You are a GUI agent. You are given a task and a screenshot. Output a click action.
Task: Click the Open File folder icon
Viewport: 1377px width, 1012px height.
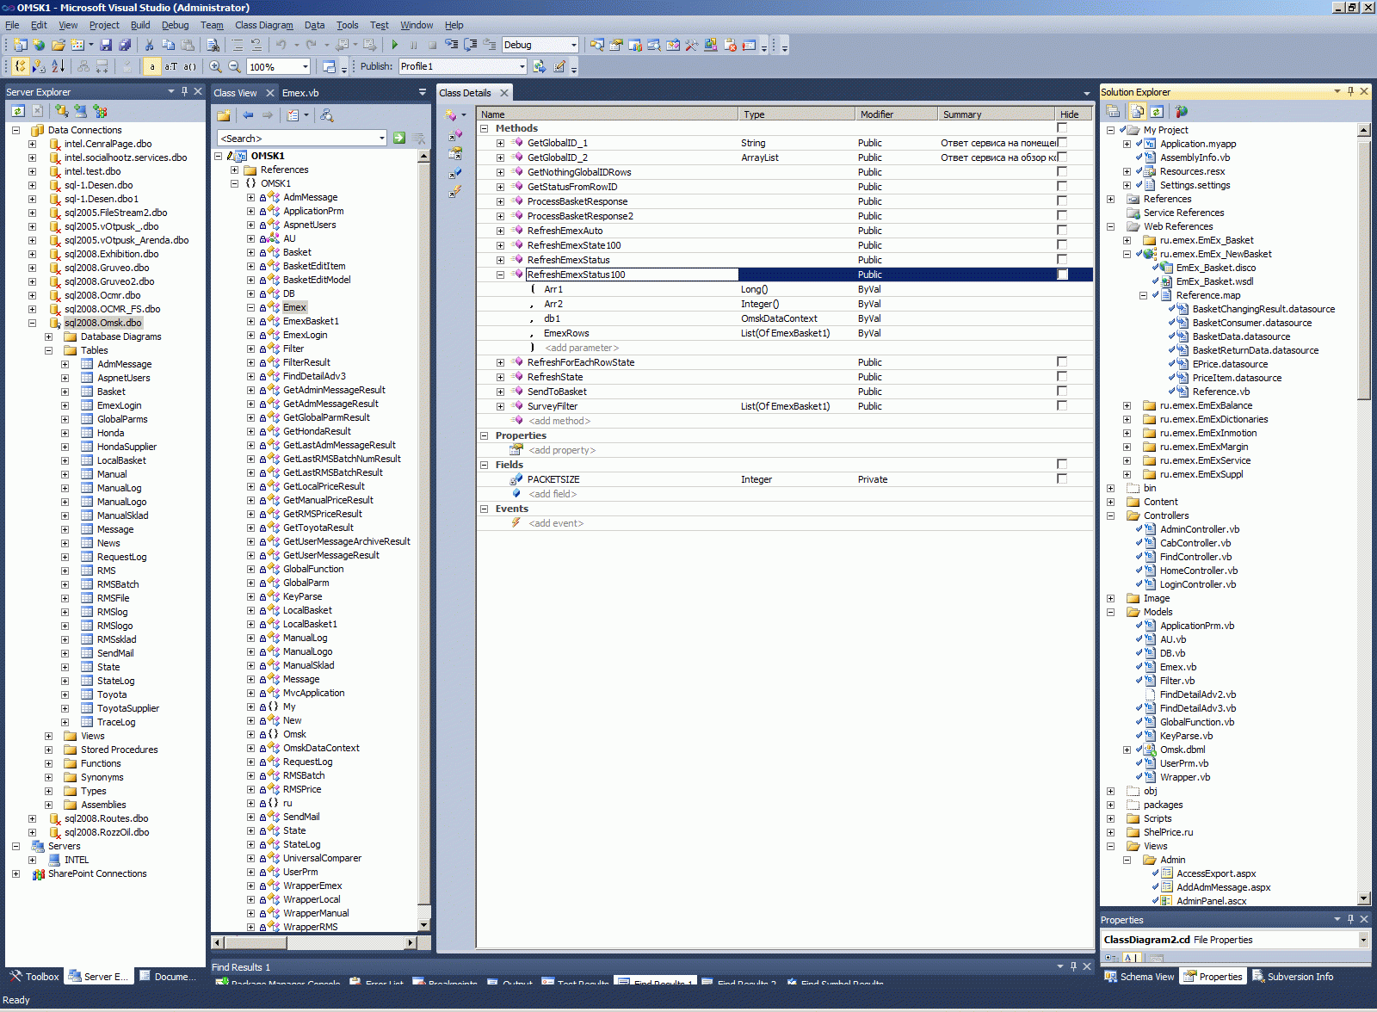(x=59, y=45)
